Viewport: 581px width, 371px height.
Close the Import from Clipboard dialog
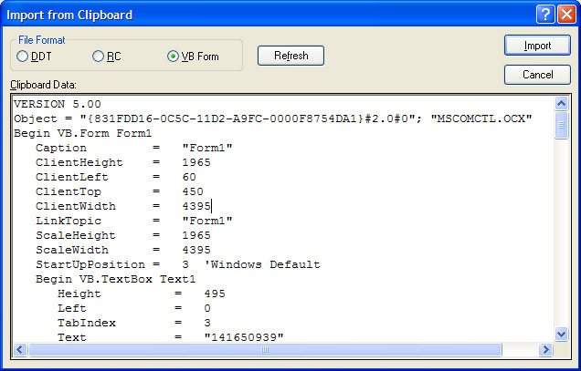[567, 15]
